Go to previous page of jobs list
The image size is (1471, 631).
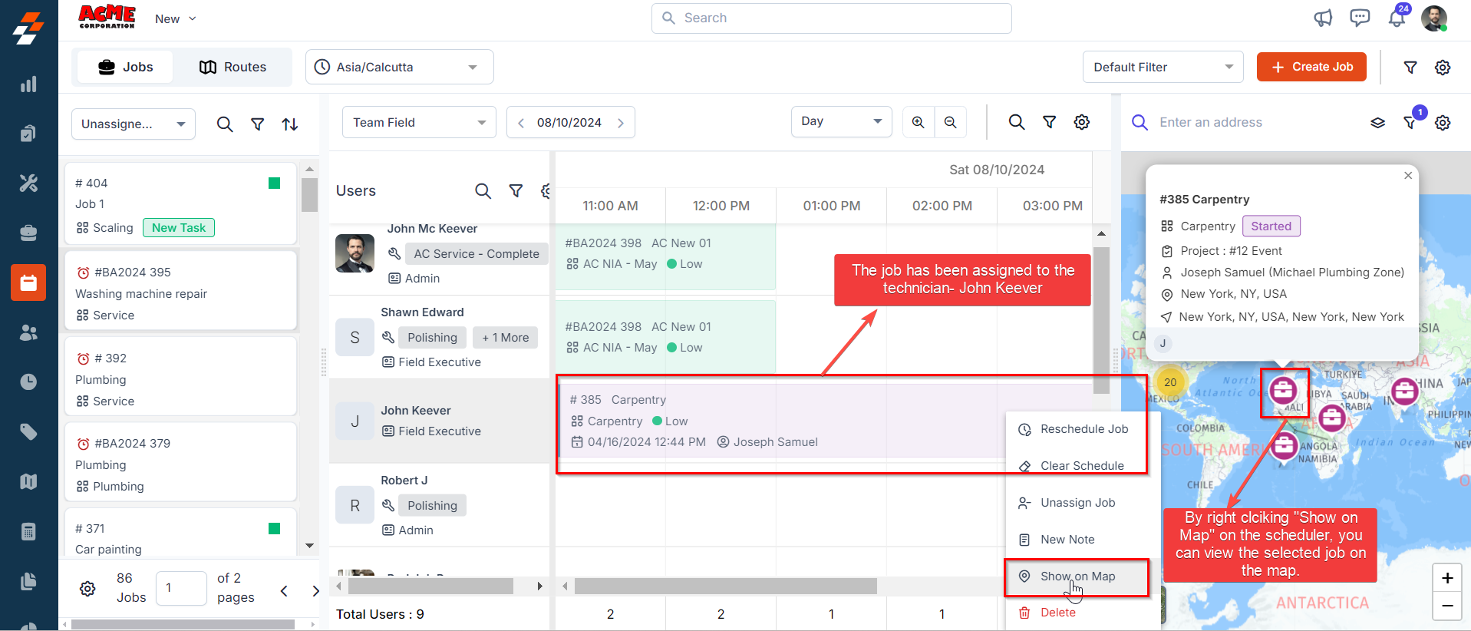click(284, 590)
